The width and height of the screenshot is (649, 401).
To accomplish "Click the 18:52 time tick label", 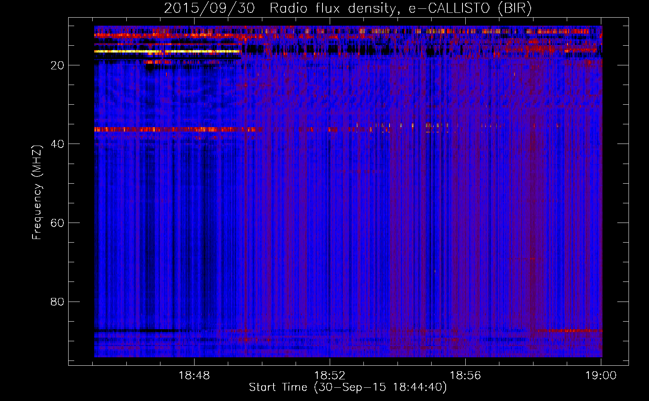I will click(330, 376).
